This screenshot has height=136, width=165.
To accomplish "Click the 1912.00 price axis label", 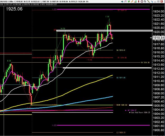I will point(159,73).
